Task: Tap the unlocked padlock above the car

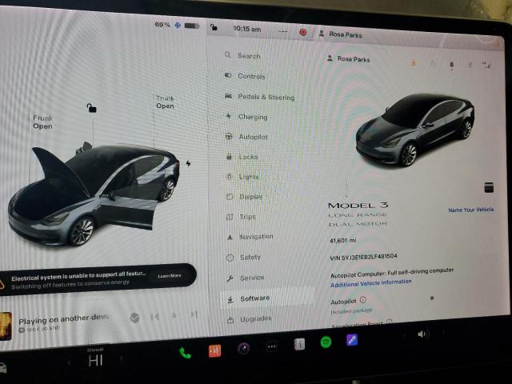Action: point(91,107)
